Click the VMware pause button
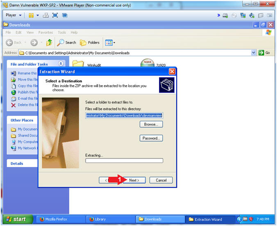The width and height of the screenshot is (277, 226). coord(31,16)
